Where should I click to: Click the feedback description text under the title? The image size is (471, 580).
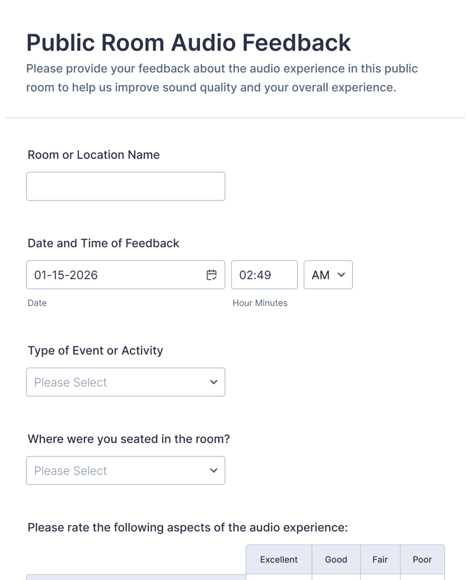(x=222, y=78)
